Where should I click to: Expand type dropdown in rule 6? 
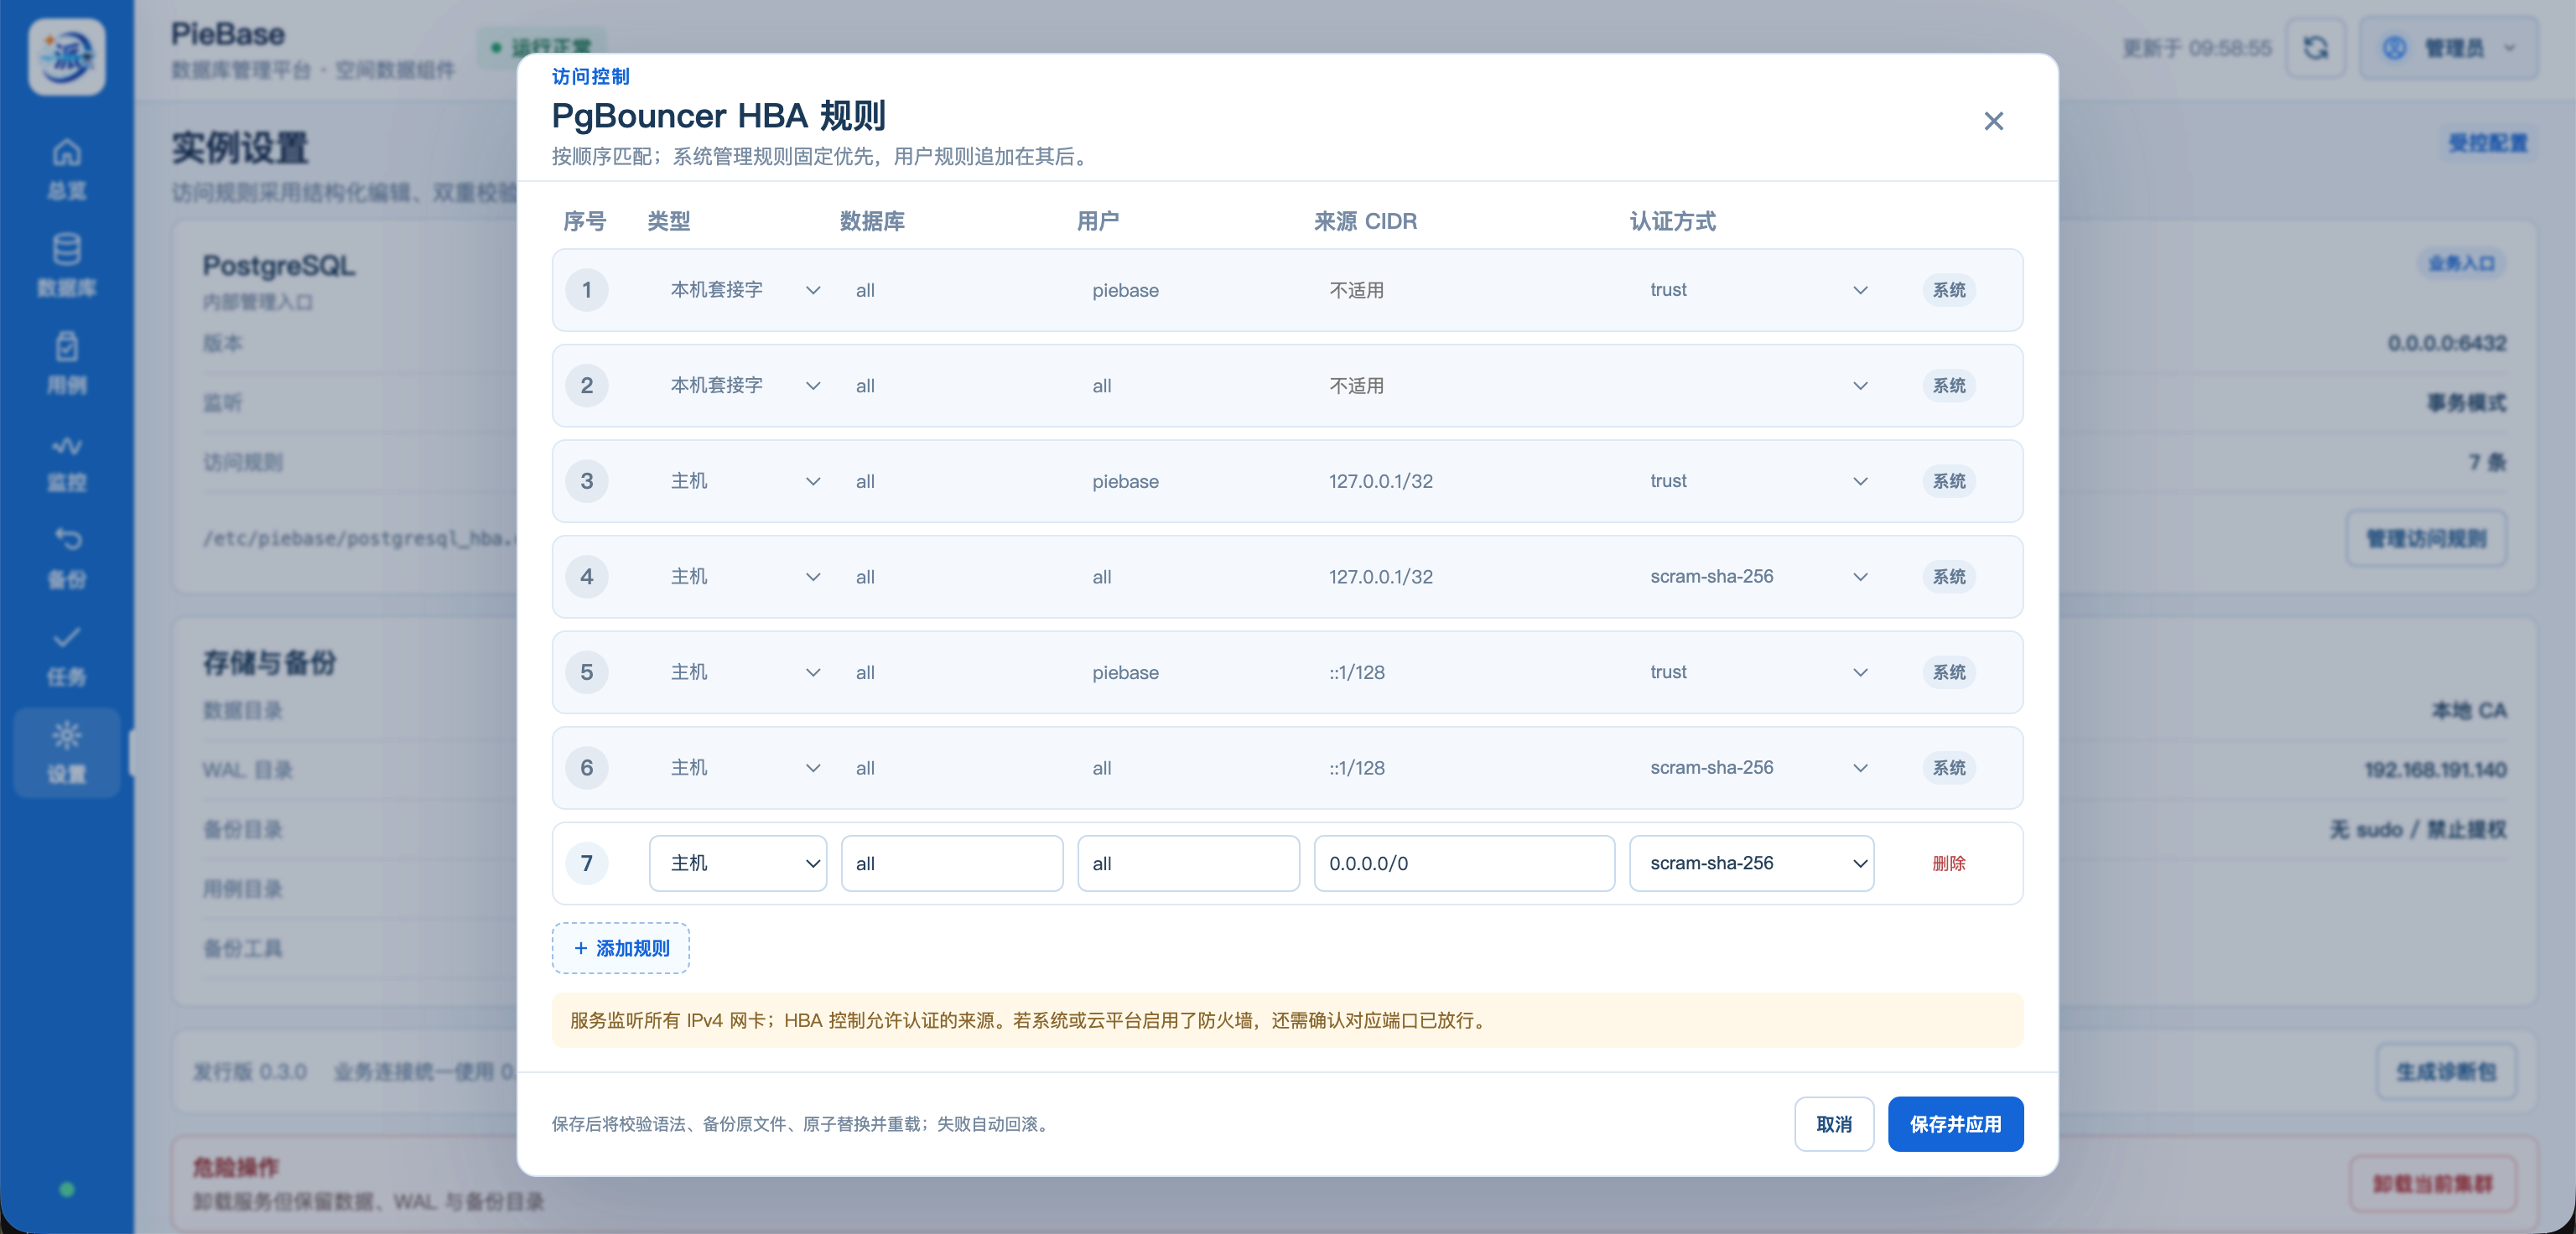(x=738, y=768)
